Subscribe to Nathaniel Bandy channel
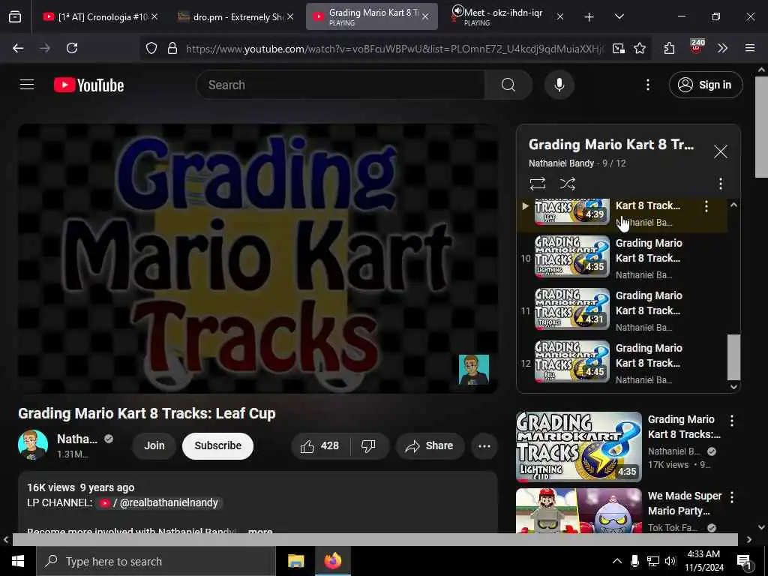Image resolution: width=768 pixels, height=576 pixels. [217, 445]
